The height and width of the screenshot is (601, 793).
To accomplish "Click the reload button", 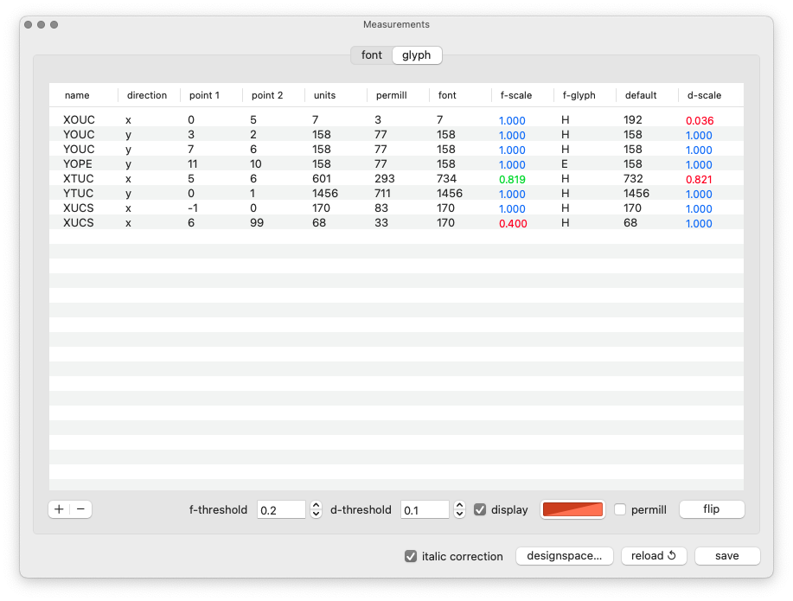I will coord(653,556).
